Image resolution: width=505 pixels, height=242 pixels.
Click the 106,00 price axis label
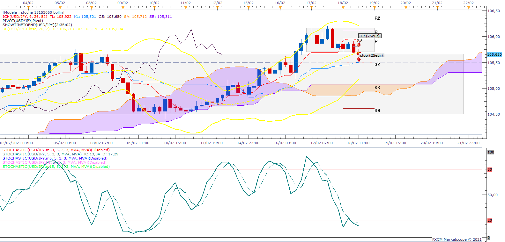494,37
